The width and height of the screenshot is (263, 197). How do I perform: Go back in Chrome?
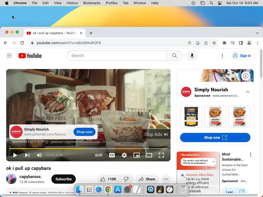pos(6,43)
